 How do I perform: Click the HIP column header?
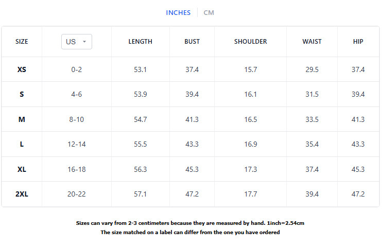(x=358, y=42)
